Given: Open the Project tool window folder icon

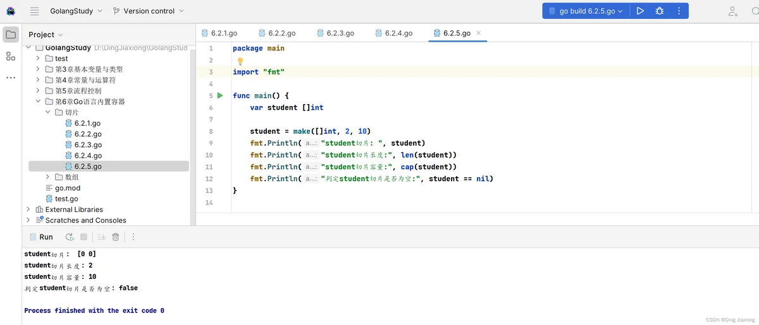Looking at the screenshot, I should pos(11,35).
